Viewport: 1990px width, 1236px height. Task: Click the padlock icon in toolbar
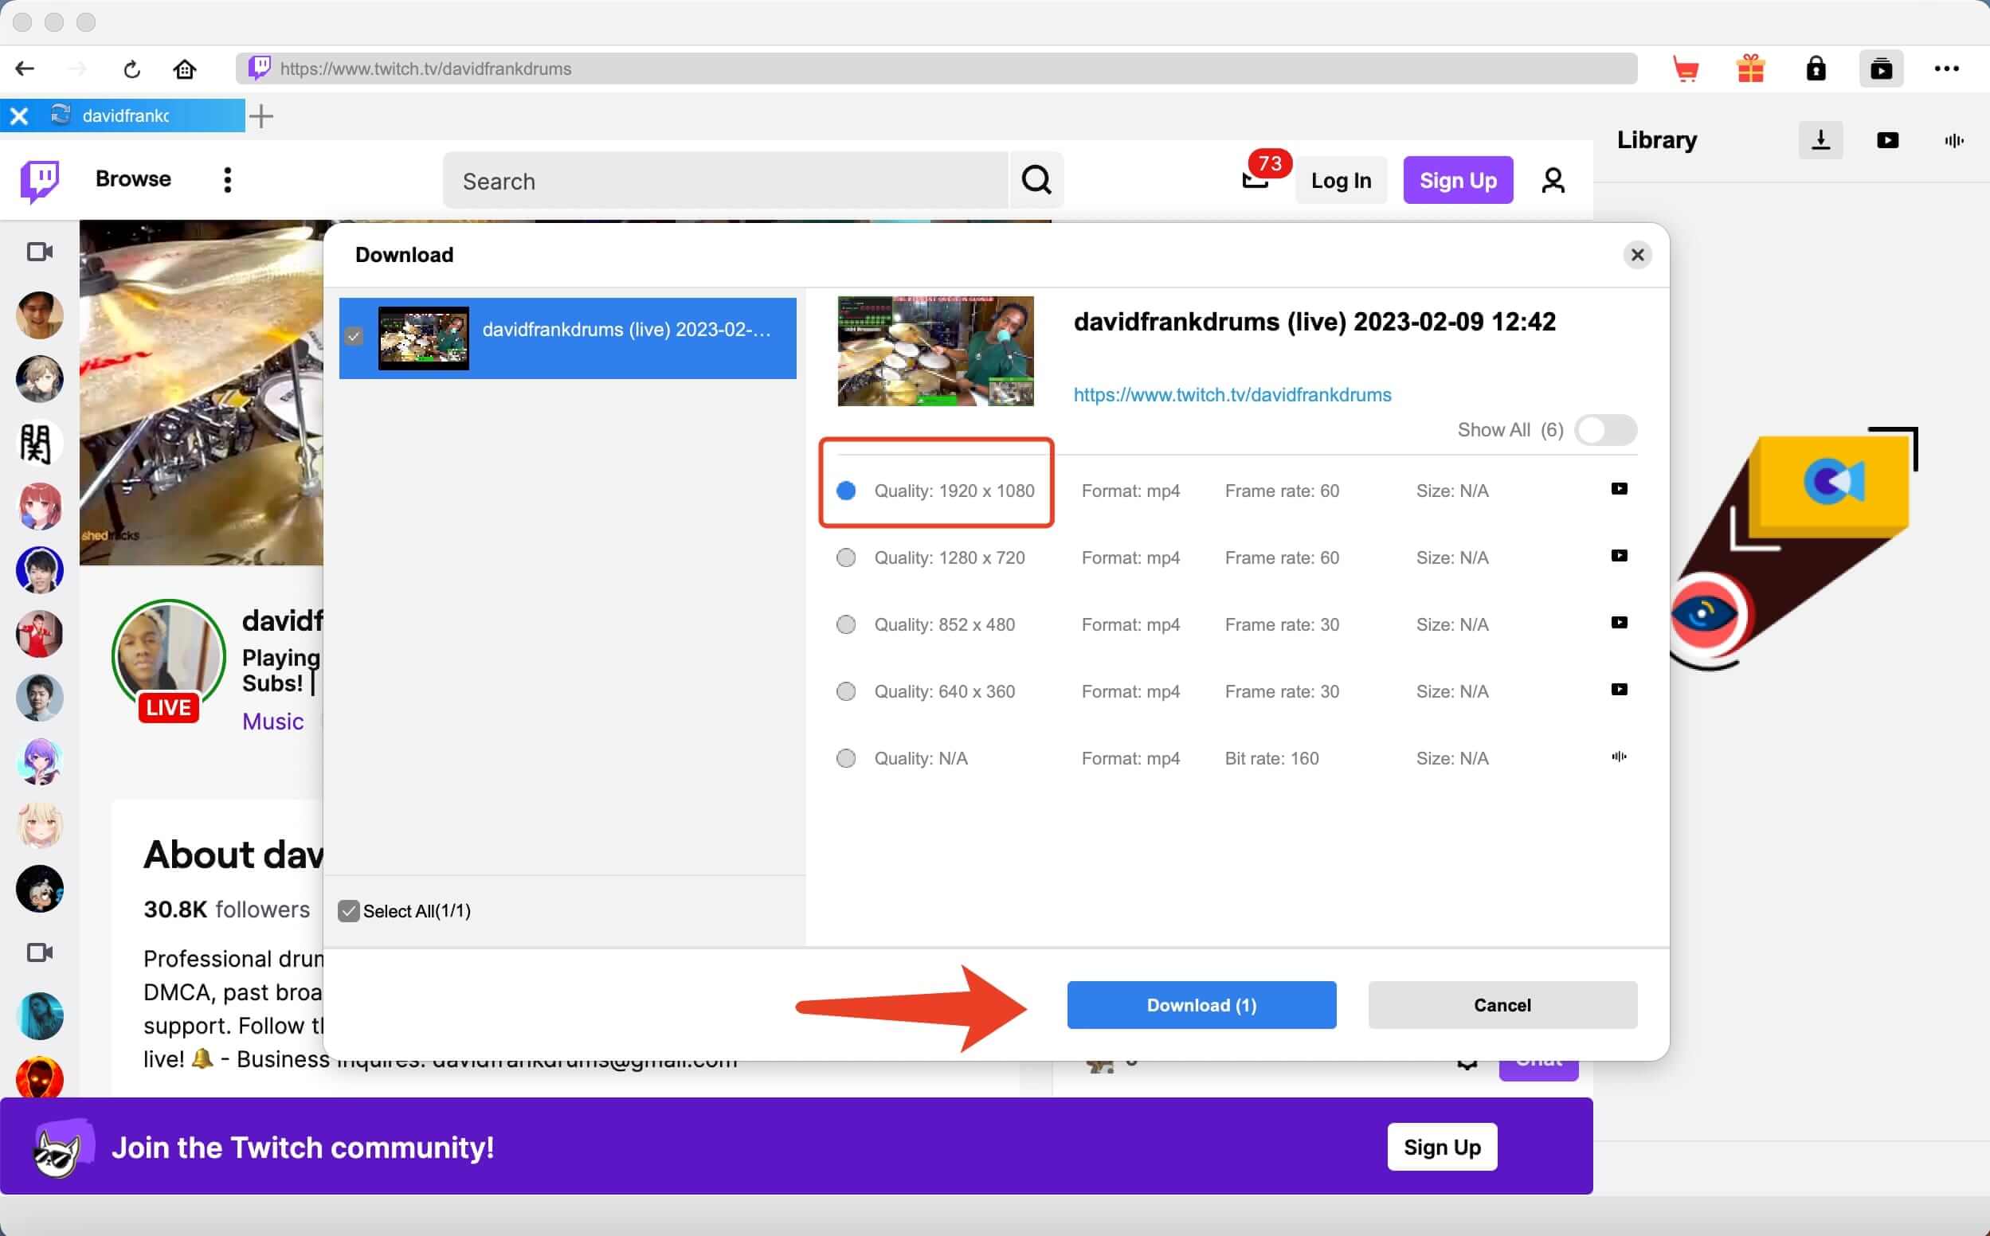point(1816,68)
